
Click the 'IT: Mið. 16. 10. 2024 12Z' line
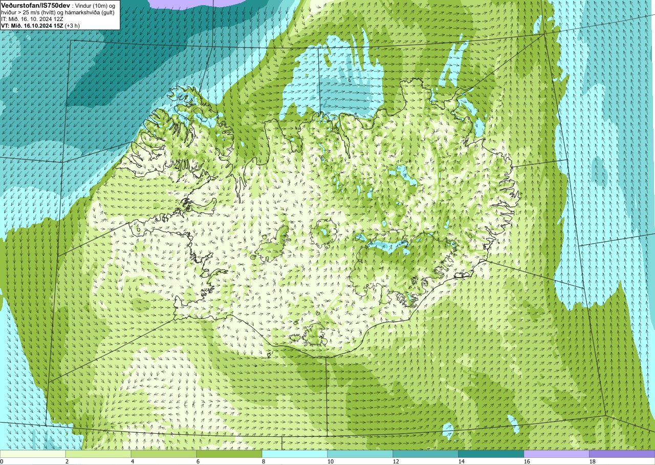point(32,19)
